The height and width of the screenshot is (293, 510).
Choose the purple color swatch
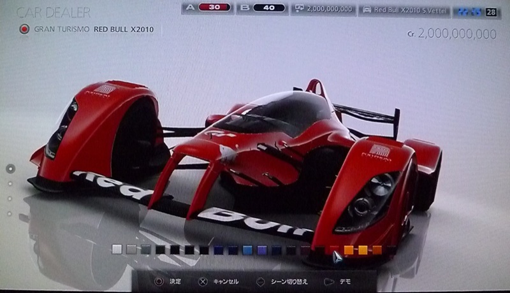[262, 250]
